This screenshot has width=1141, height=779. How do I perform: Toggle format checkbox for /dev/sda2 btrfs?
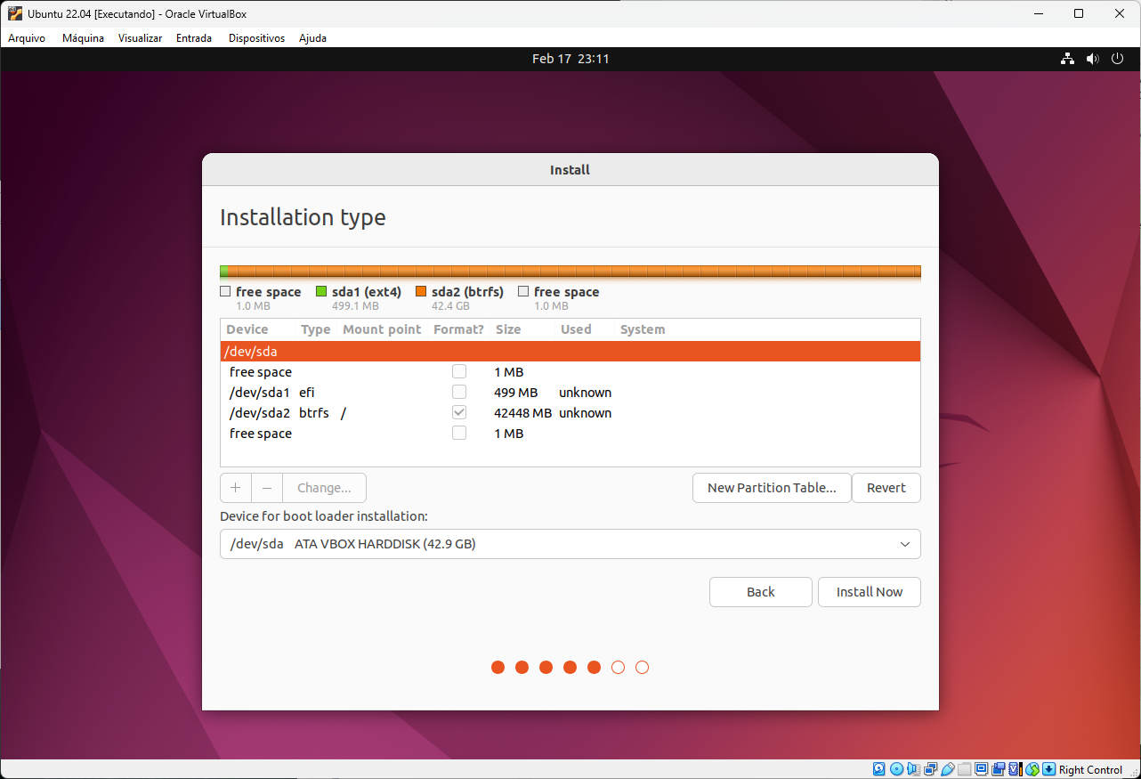pyautogui.click(x=459, y=413)
